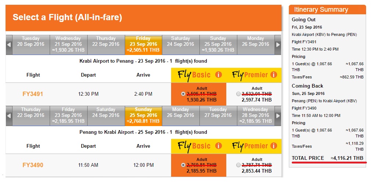Select FlyBasic fare for flight FY3491
The width and height of the screenshot is (372, 184).
click(183, 94)
